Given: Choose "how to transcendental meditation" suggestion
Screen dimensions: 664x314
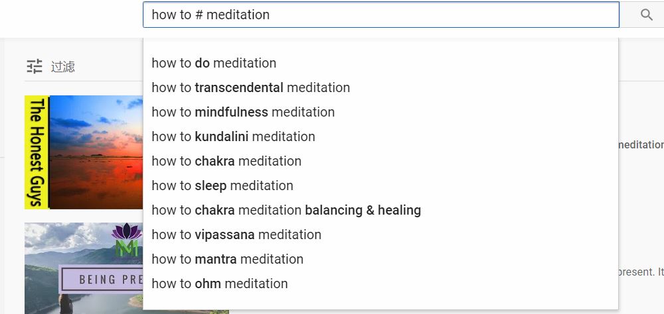Looking at the screenshot, I should [250, 87].
